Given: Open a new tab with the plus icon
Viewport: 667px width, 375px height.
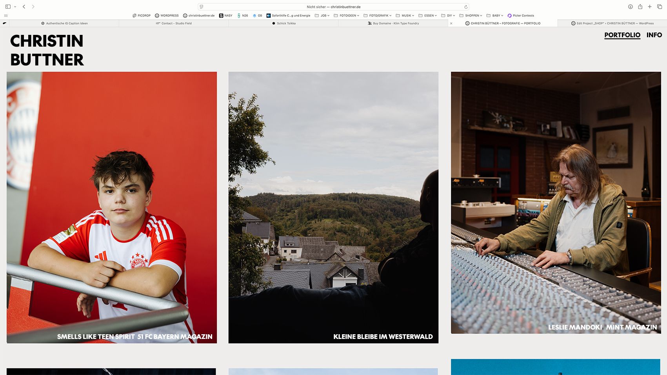Looking at the screenshot, I should pyautogui.click(x=650, y=7).
